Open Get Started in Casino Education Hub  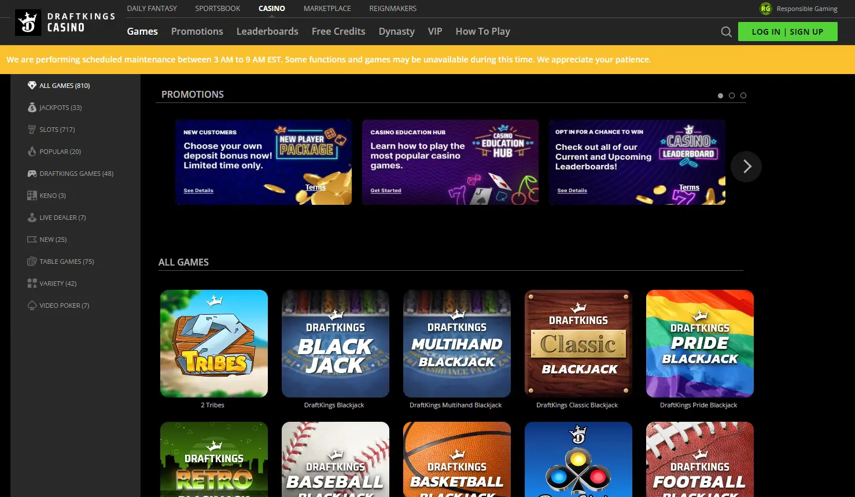(x=385, y=190)
